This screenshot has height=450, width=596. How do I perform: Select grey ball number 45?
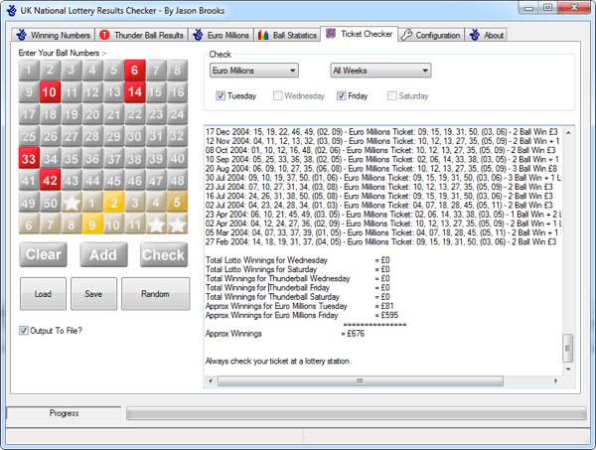pyautogui.click(x=113, y=181)
